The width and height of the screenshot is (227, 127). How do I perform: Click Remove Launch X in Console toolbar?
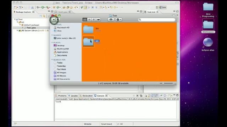point(137,96)
